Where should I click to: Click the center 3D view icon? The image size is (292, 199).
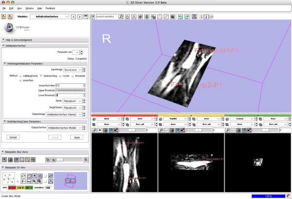click(x=40, y=176)
